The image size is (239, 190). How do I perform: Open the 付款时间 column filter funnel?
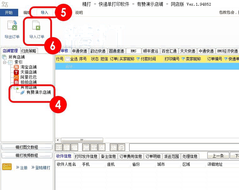coord(138,59)
